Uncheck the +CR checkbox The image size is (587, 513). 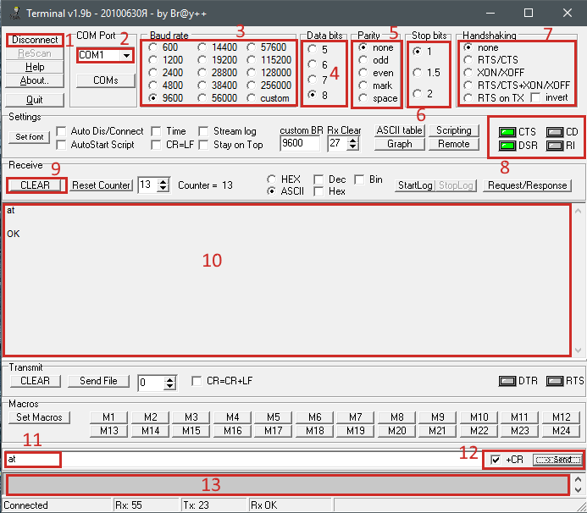pos(496,460)
